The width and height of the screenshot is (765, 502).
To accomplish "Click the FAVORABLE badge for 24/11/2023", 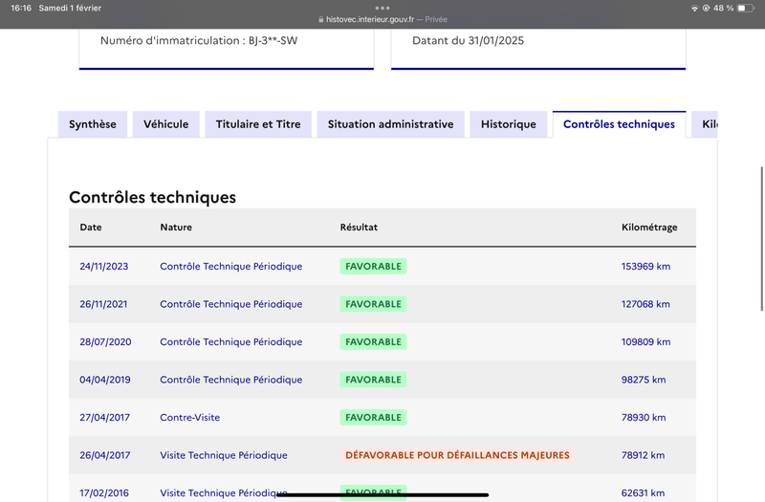I will [x=373, y=267].
